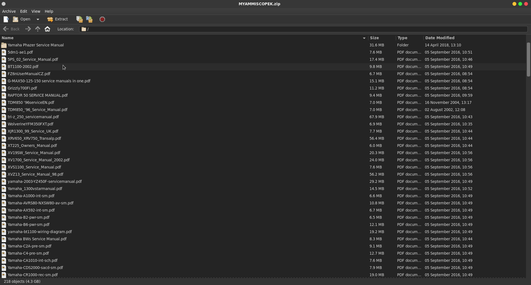Click the PDF icon of Grizzly700FI.pdf
This screenshot has height=285, width=531.
point(4,88)
